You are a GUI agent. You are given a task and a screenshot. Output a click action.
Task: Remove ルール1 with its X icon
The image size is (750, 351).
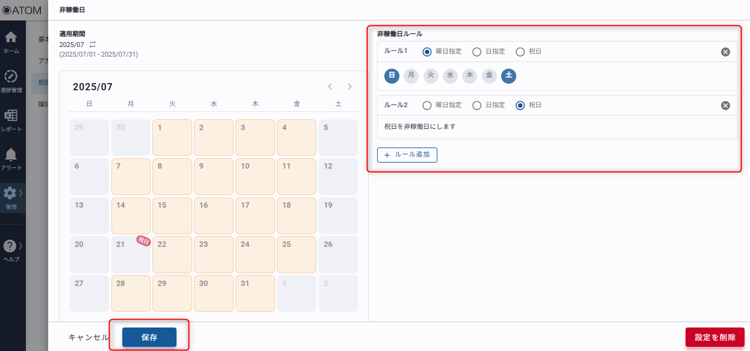pyautogui.click(x=725, y=52)
